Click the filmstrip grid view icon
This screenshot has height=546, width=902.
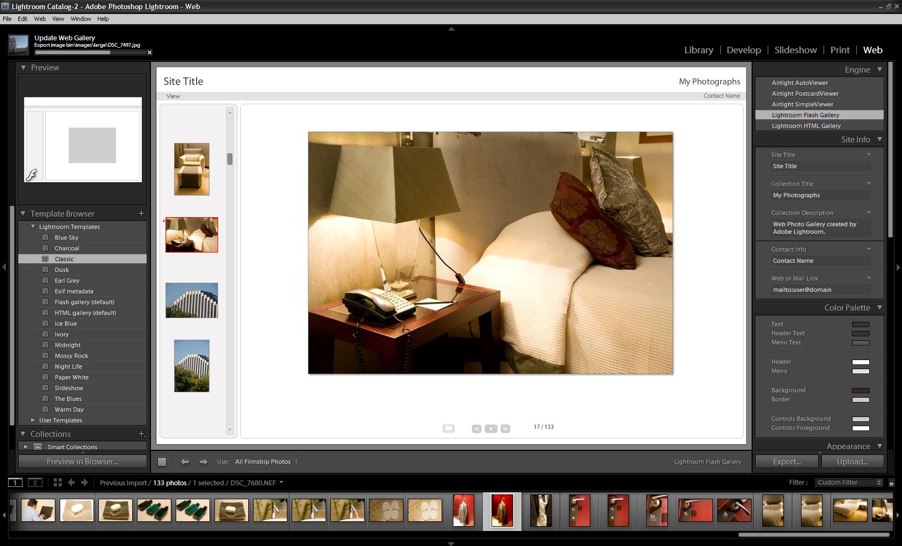click(x=57, y=483)
